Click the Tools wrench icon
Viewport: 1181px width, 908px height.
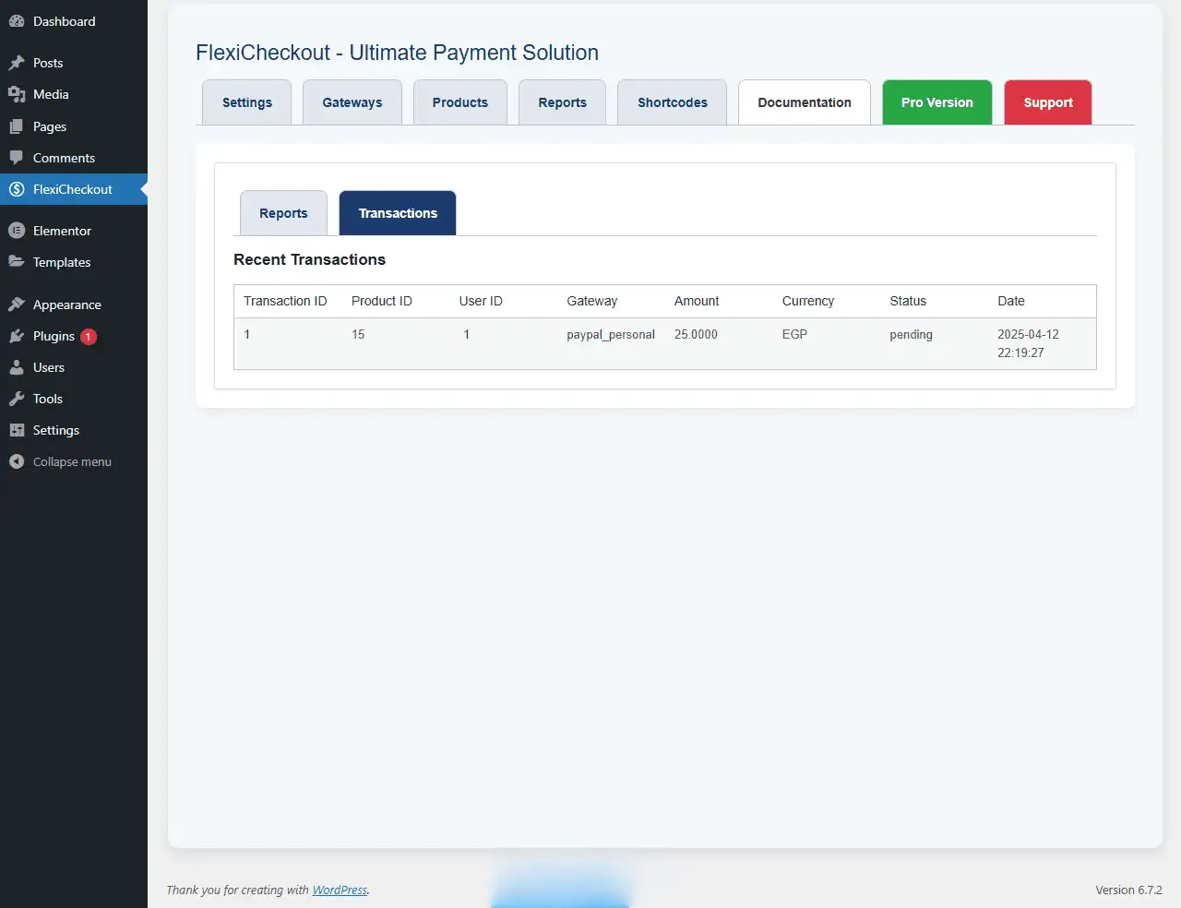pyautogui.click(x=17, y=399)
